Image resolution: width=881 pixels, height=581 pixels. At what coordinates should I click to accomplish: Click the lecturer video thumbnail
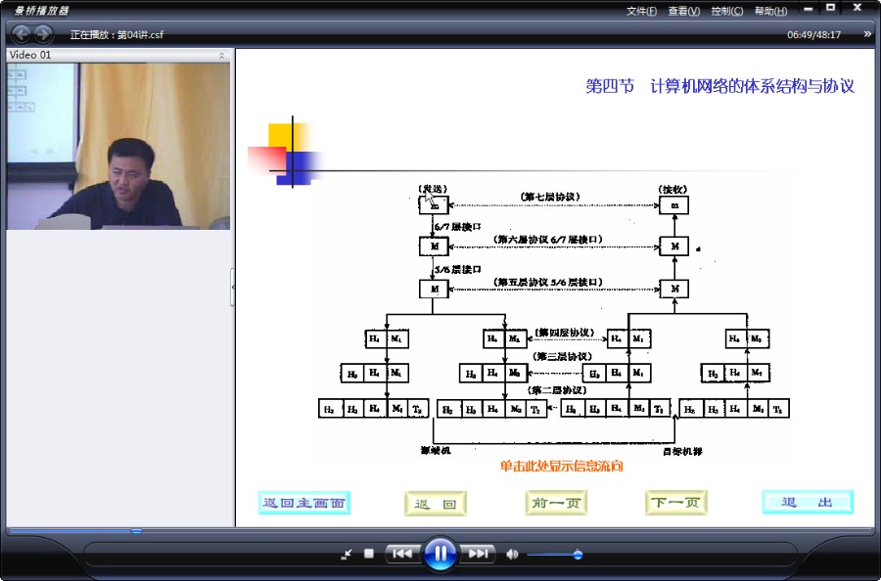coord(118,146)
